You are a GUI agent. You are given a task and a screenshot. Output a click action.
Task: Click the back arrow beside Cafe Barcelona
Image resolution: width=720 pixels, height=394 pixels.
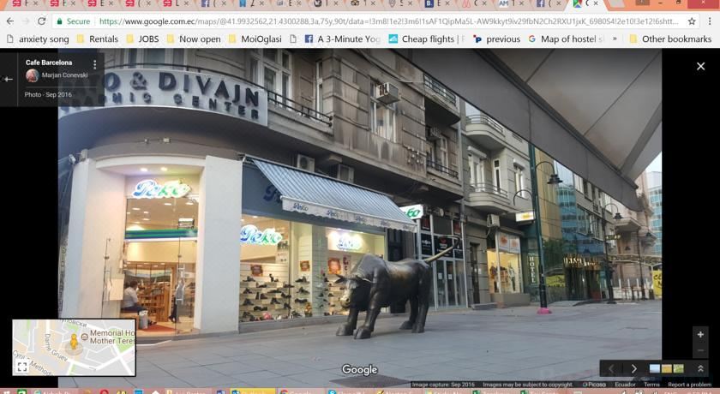click(8, 79)
